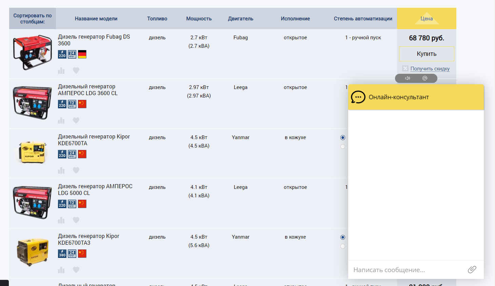Viewport: 495px width, 286px height.
Task: Click 220 voltage badge of Fubag DS 3600
Action: click(x=62, y=54)
